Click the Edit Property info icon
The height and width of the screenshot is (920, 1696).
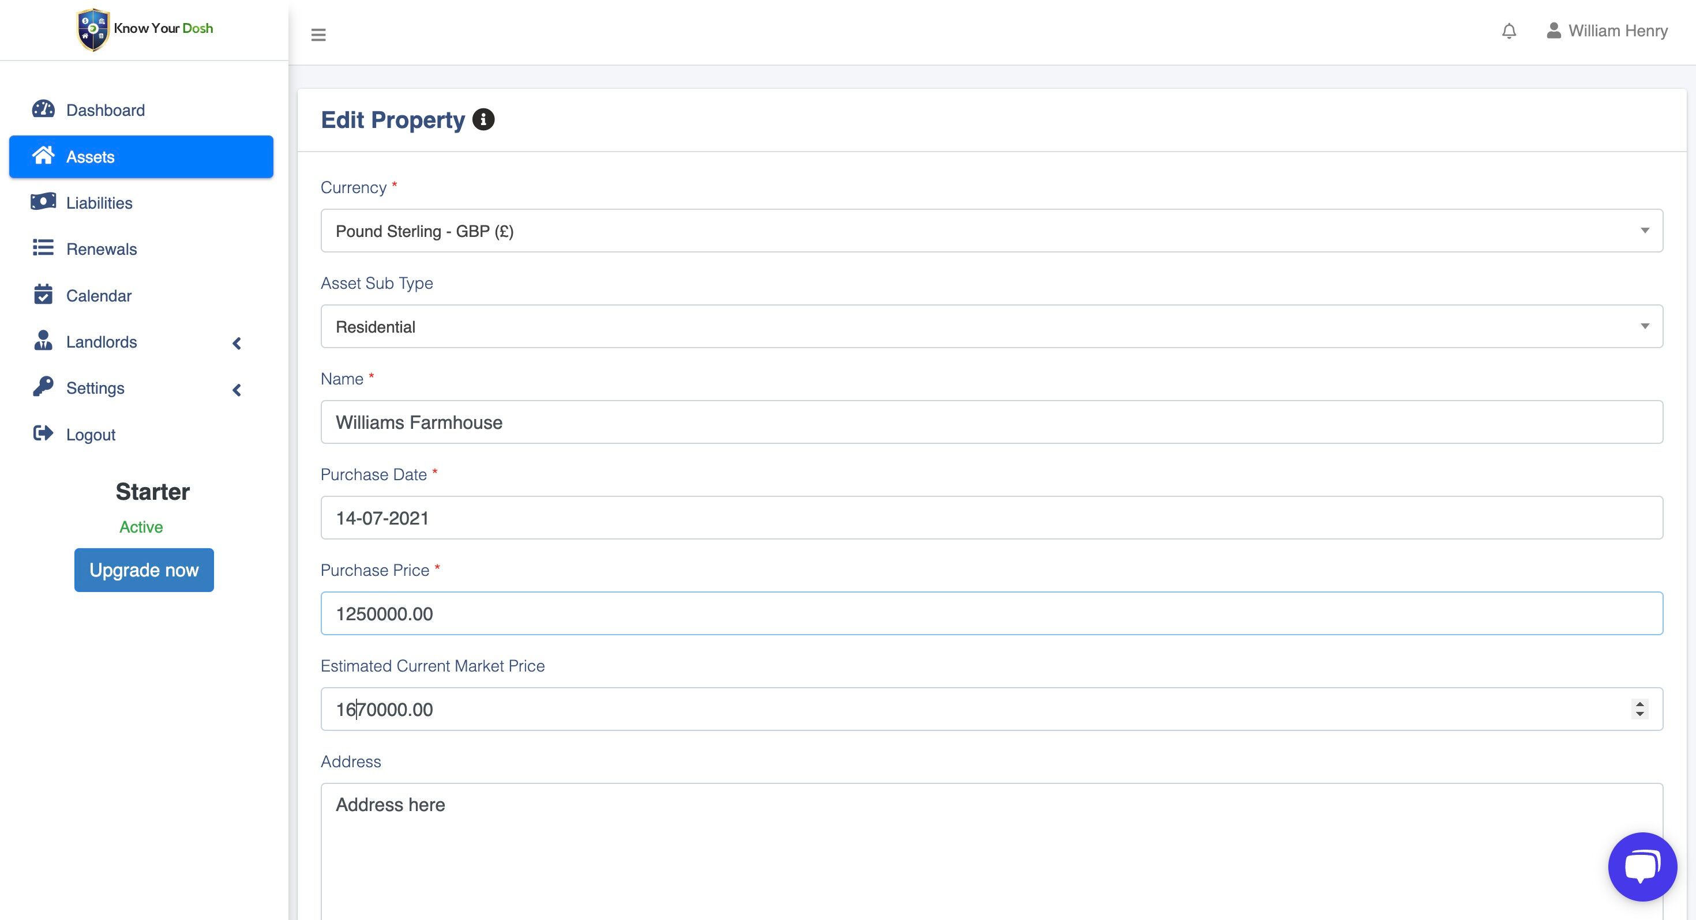483,120
